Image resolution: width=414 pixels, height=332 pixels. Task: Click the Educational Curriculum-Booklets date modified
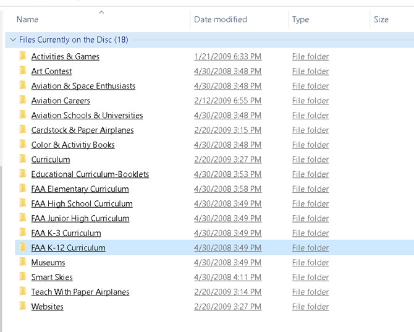(x=227, y=174)
